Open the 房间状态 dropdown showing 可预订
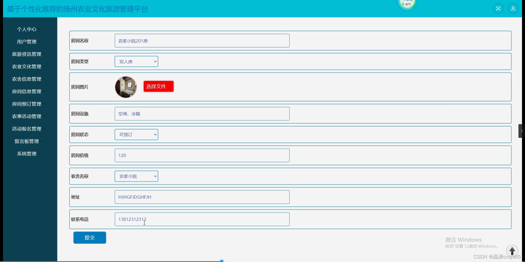This screenshot has width=525, height=262. (x=136, y=135)
